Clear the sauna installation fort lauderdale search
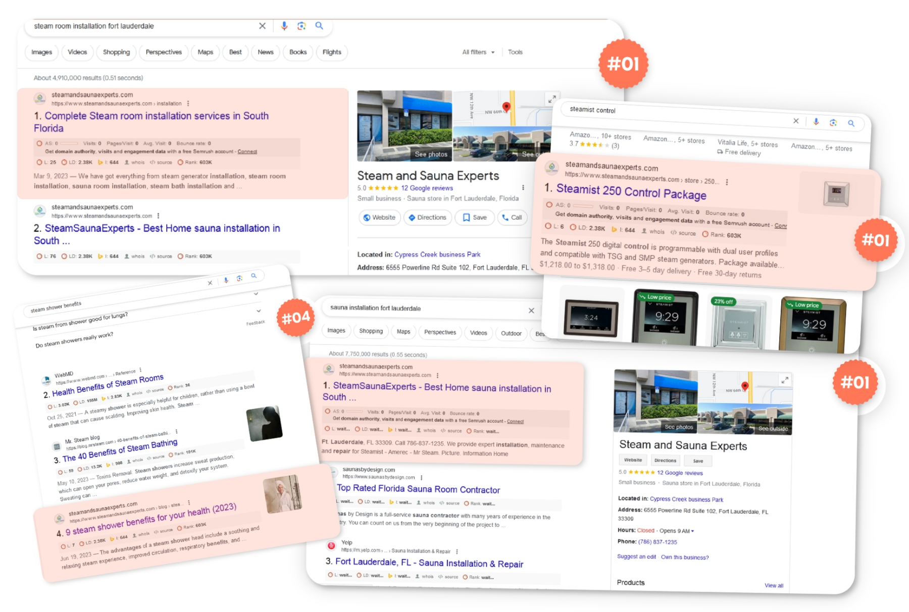 [531, 311]
